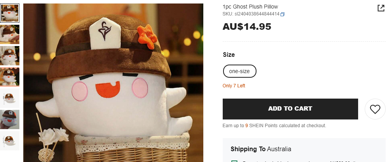This screenshot has width=388, height=162.
Task: Click the Only 7 Left stock notice
Action: (x=234, y=86)
